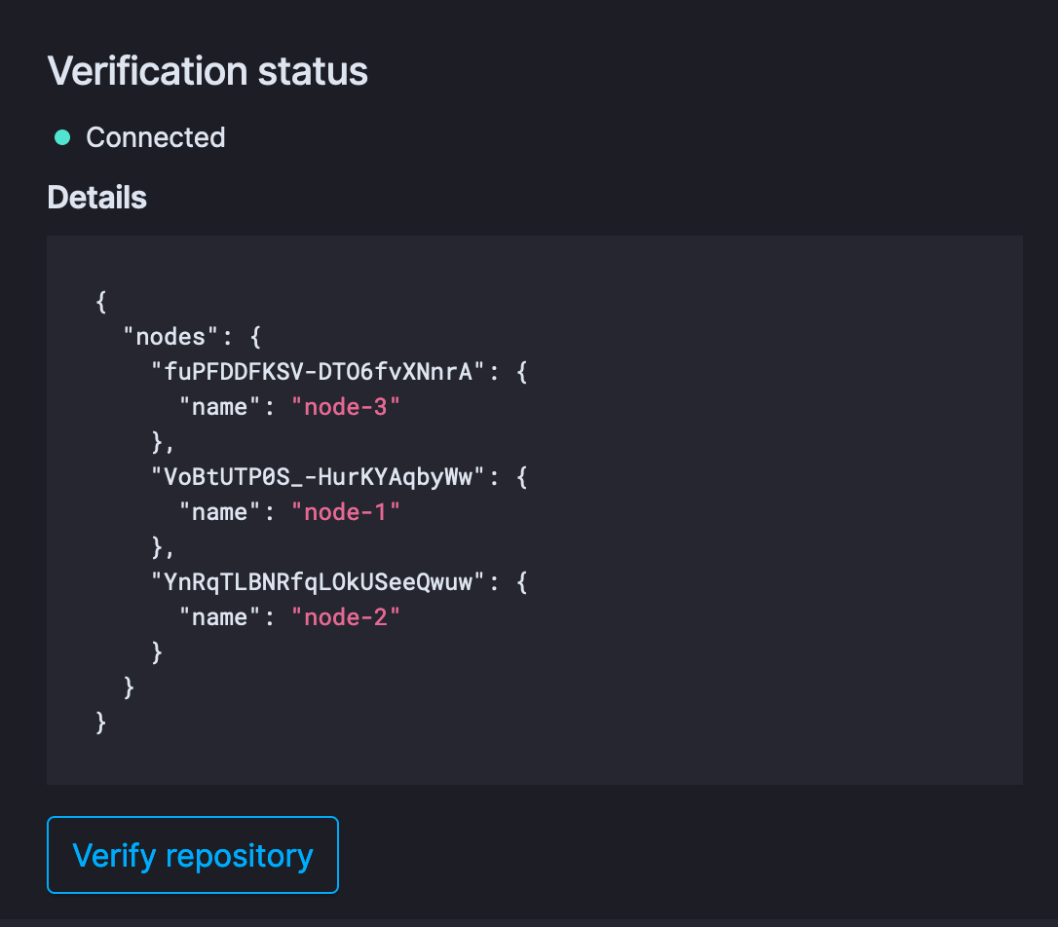Select the node-3 value in the JSON

(x=346, y=406)
